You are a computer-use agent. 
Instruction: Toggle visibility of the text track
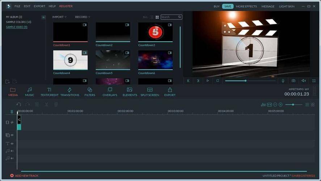point(12,143)
